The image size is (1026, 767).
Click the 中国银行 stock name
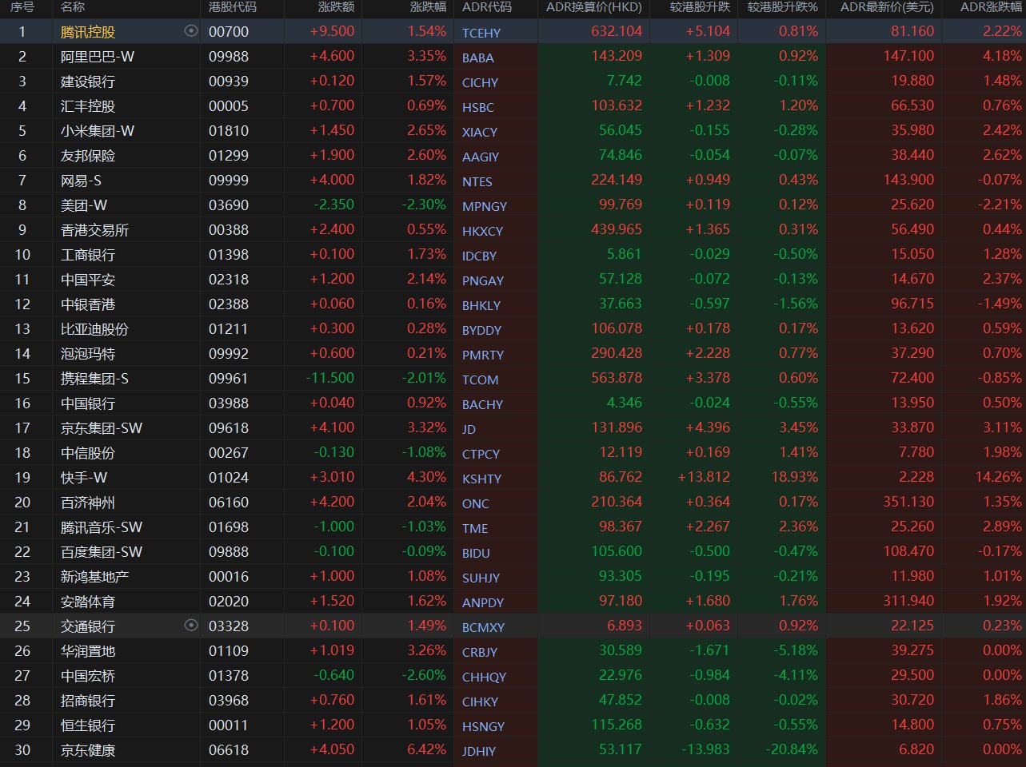click(x=88, y=403)
